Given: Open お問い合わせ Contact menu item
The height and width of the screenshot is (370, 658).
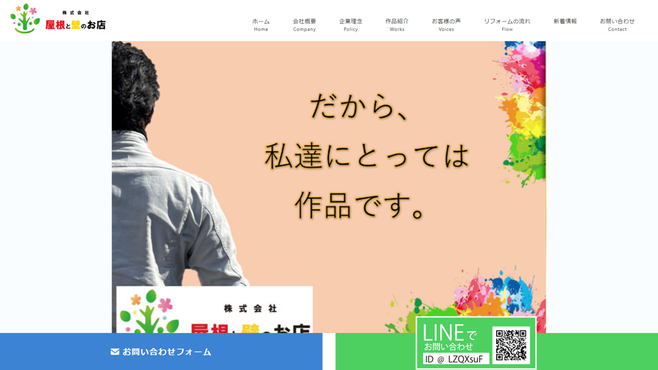Looking at the screenshot, I should 617,25.
